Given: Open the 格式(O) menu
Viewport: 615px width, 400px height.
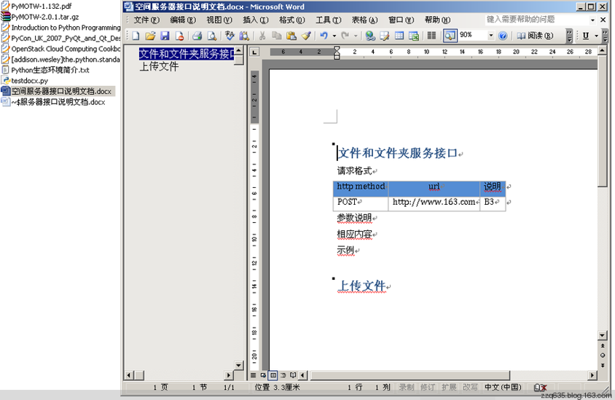Looking at the screenshot, I should [x=291, y=20].
